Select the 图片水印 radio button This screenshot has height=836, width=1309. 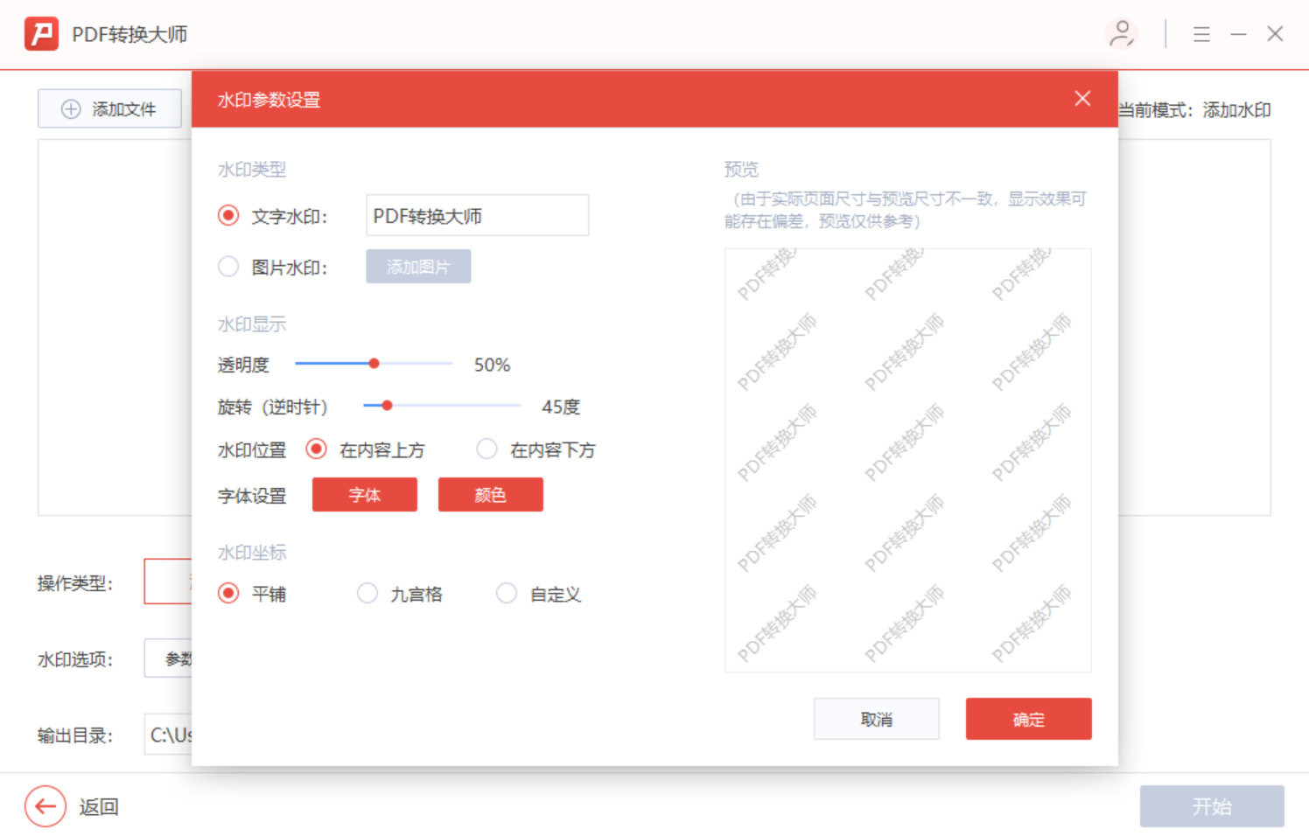coord(228,267)
